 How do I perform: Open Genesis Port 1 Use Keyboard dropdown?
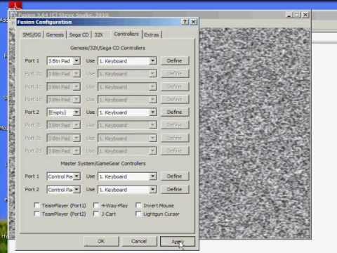(127, 61)
